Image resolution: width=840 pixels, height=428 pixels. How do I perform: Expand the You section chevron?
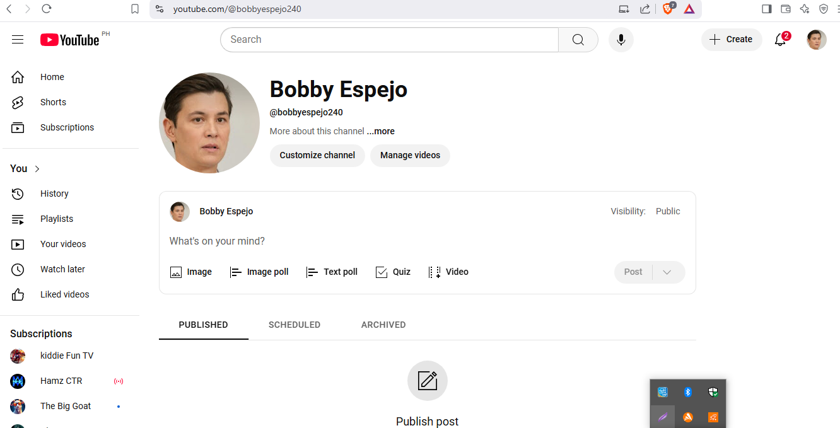[x=37, y=169]
